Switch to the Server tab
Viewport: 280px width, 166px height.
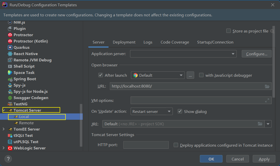point(98,42)
